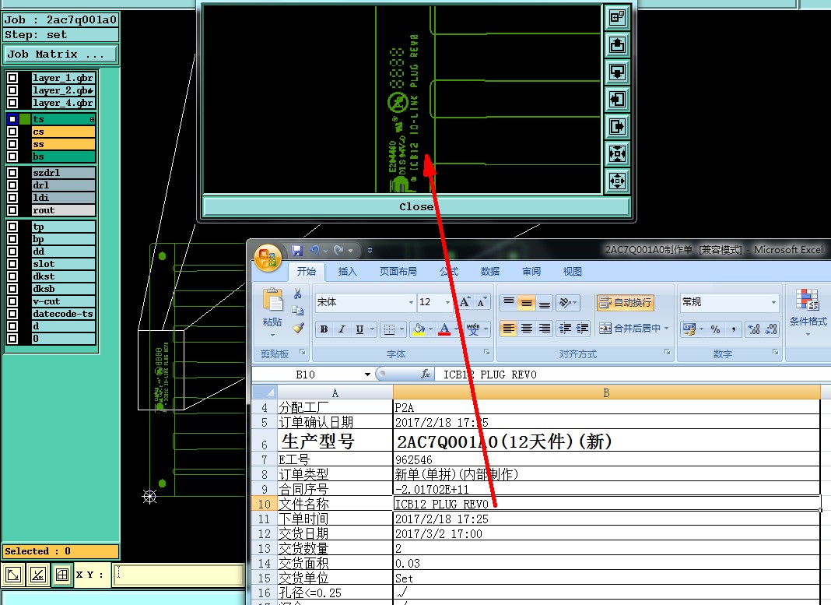Click the top window-swap icon in the popup
Viewport: 831px width, 605px height.
point(617,17)
